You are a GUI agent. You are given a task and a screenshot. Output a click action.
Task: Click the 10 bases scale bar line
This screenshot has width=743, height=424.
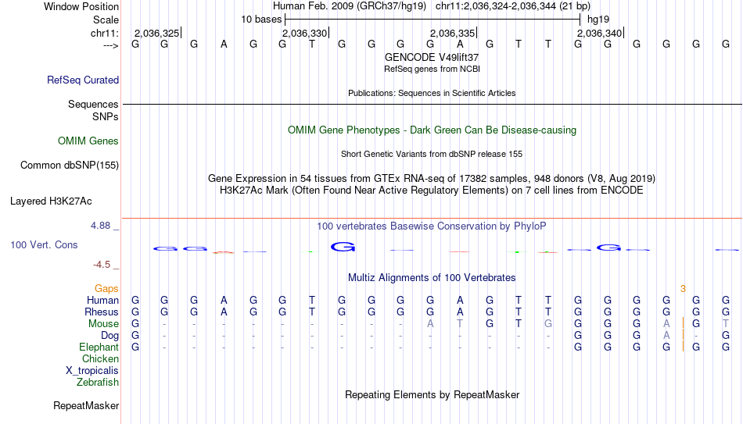[433, 20]
